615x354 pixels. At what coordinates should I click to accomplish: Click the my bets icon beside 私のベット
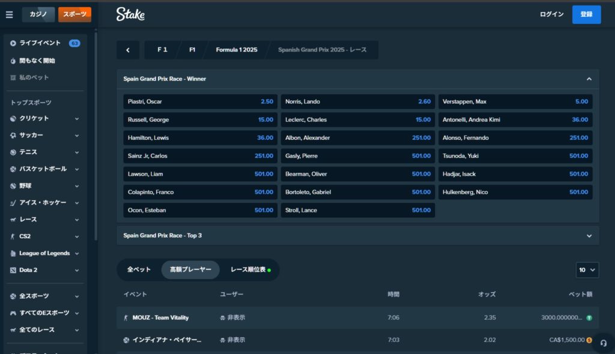pyautogui.click(x=13, y=77)
